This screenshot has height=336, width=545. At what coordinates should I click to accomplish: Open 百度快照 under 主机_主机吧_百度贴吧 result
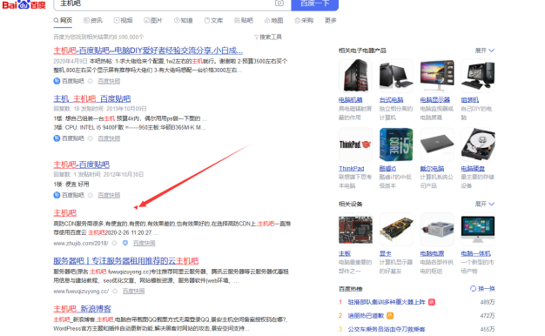tap(109, 138)
